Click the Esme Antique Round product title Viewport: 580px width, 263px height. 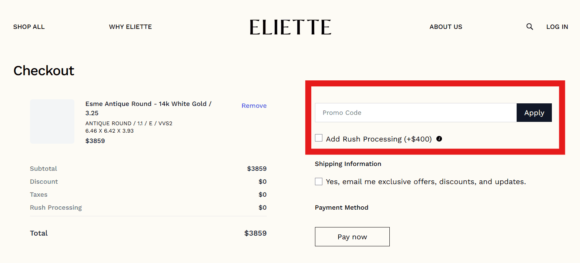pyautogui.click(x=148, y=104)
